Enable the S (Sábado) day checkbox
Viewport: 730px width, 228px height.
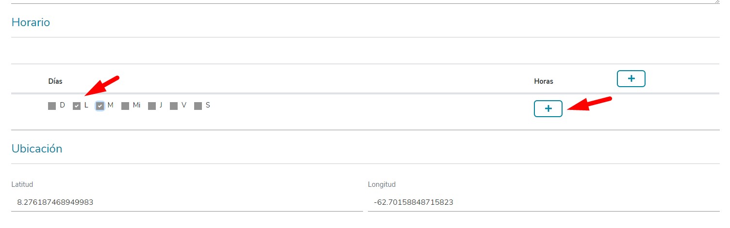(x=198, y=106)
